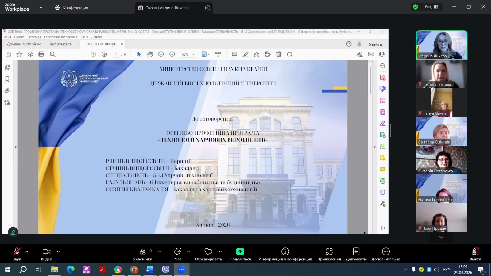Open the Перегляд menu
Viewport: 491px width, 276px height.
[34, 37]
